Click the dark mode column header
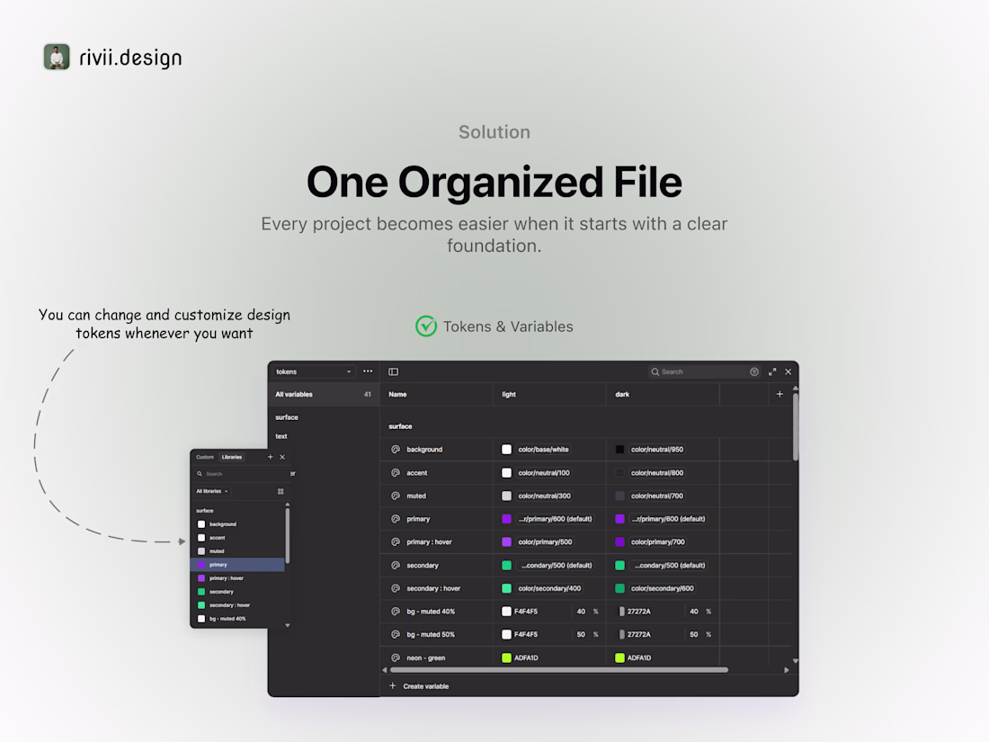Screen dimensions: 989x742 click(x=622, y=394)
